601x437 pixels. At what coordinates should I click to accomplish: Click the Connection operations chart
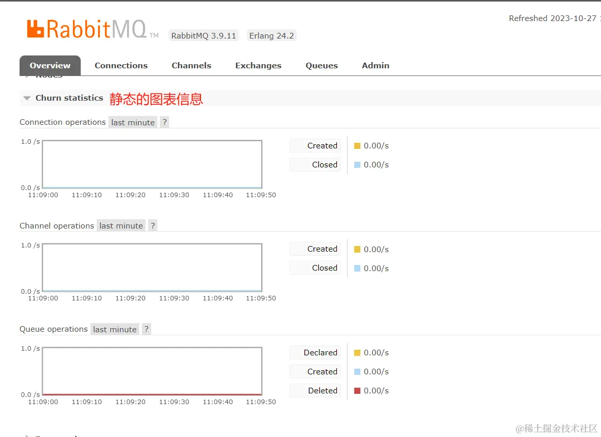152,164
